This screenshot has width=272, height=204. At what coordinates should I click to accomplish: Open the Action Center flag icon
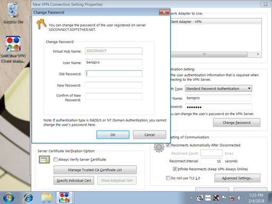click(224, 198)
